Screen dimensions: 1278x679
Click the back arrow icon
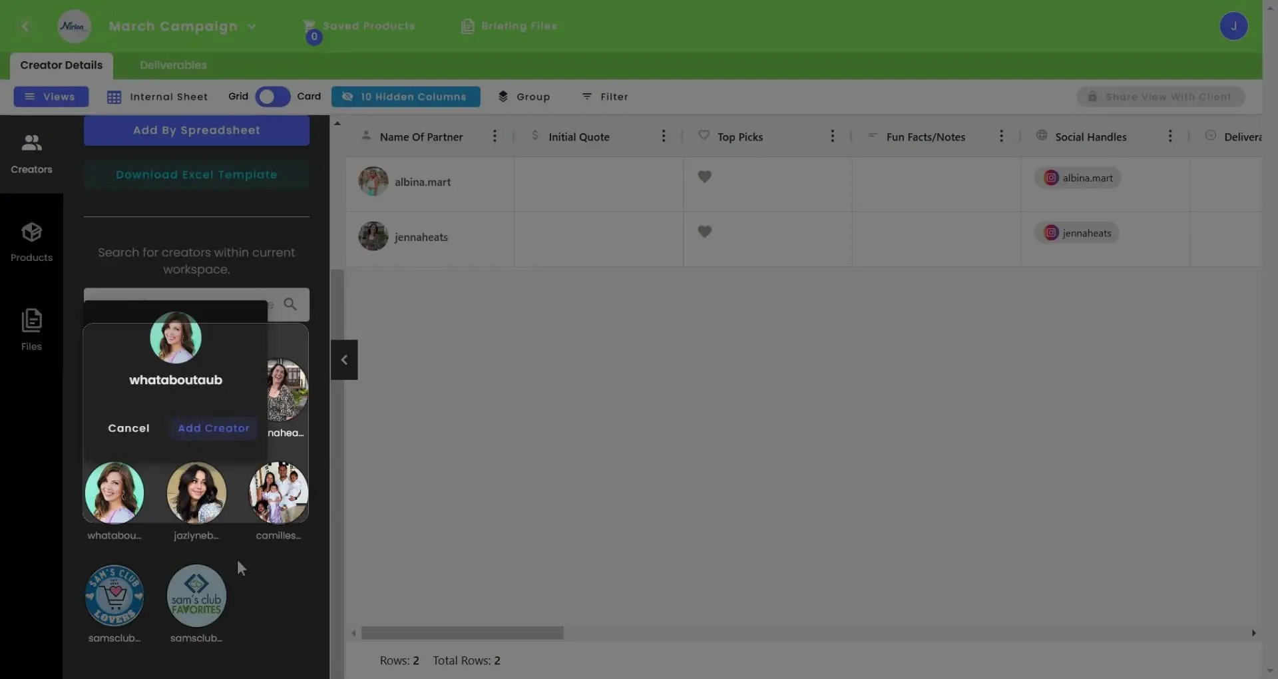pos(27,26)
